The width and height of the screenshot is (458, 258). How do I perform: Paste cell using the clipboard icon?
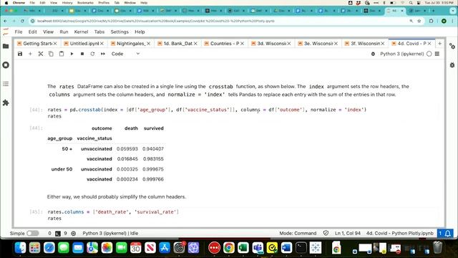pyautogui.click(x=62, y=54)
